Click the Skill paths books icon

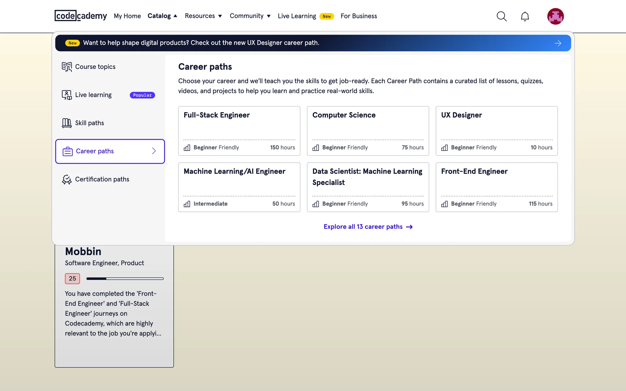click(67, 123)
